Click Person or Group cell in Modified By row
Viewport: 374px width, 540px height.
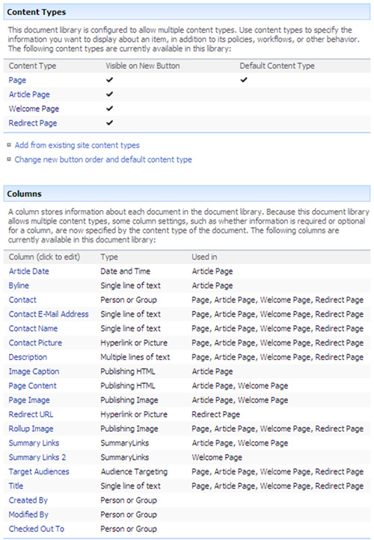coord(129,515)
